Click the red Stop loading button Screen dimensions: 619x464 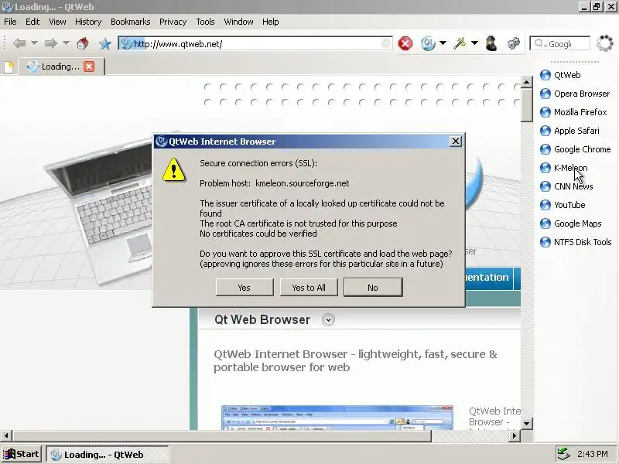click(405, 43)
